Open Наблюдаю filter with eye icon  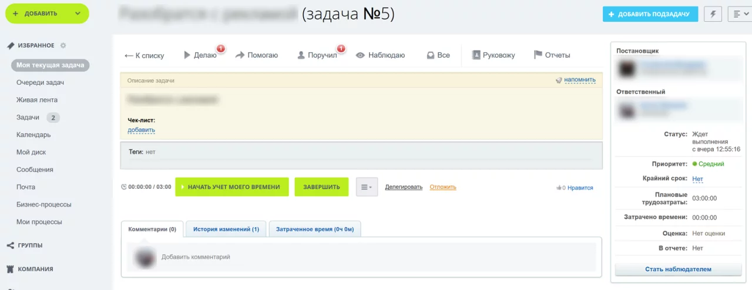pyautogui.click(x=380, y=55)
